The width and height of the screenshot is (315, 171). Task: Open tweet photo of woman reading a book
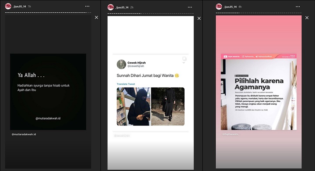(133, 107)
